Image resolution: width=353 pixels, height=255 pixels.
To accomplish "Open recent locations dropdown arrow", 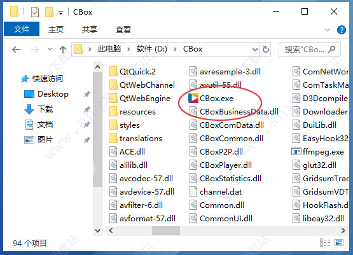I will click(x=50, y=49).
